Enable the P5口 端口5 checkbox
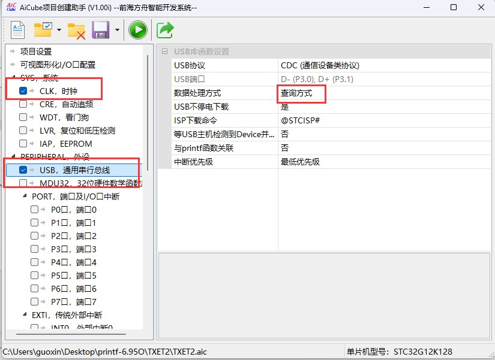 pyautogui.click(x=34, y=275)
